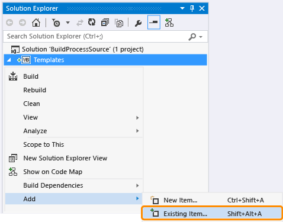283x222 pixels.
Task: Collapse All nodes in Solution Explorer
Action: [105, 22]
